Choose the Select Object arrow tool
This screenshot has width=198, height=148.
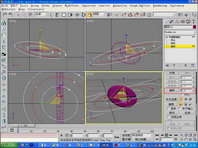pos(51,15)
